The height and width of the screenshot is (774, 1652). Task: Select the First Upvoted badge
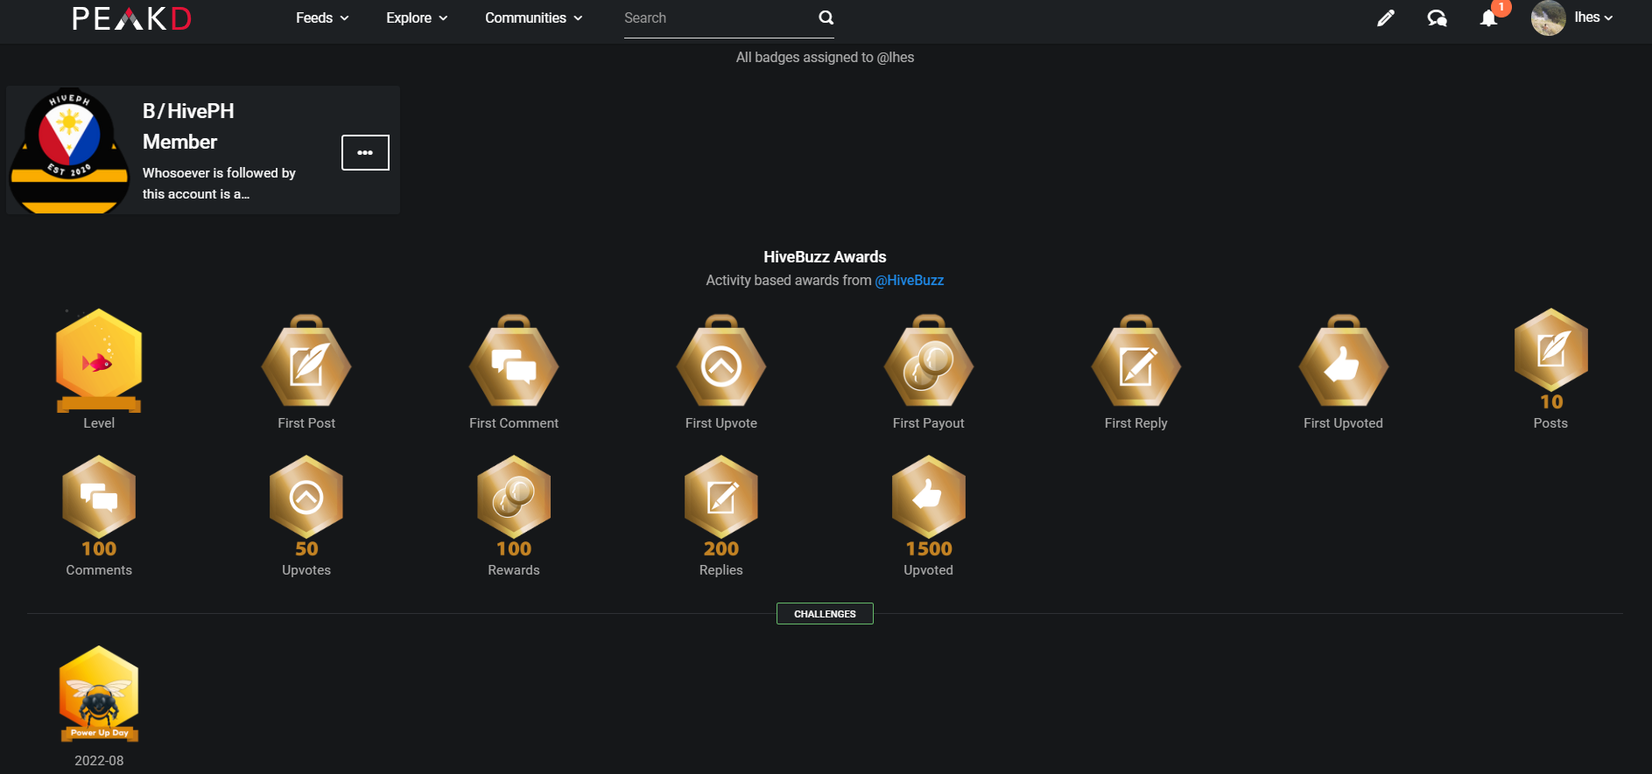click(1344, 362)
